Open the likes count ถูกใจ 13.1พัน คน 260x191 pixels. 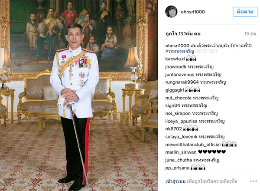point(183,34)
